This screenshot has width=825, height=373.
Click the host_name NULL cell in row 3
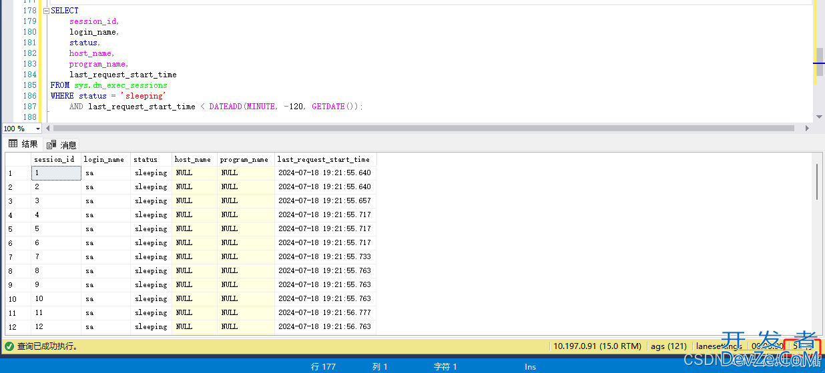[194, 200]
